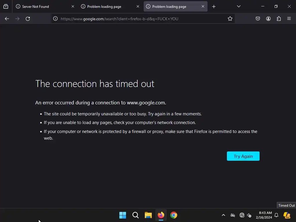Launch Google Chrome from taskbar
Screen dimensions: 296x222
pyautogui.click(x=174, y=215)
